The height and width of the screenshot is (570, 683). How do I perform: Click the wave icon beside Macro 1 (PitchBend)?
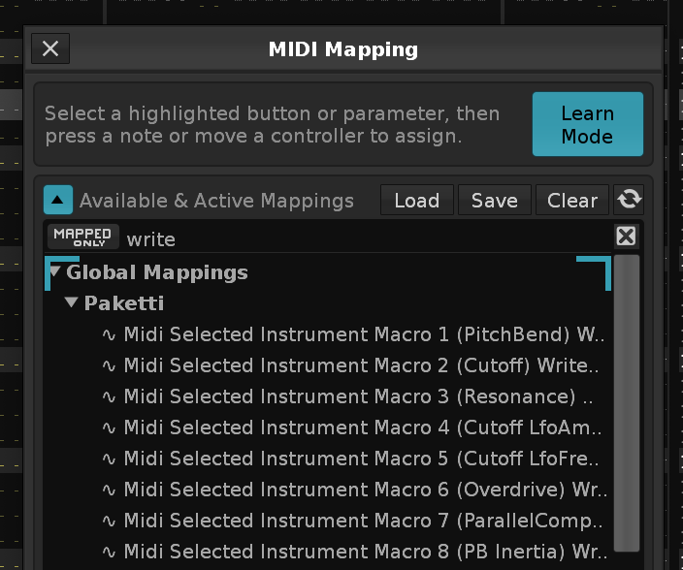pyautogui.click(x=109, y=334)
